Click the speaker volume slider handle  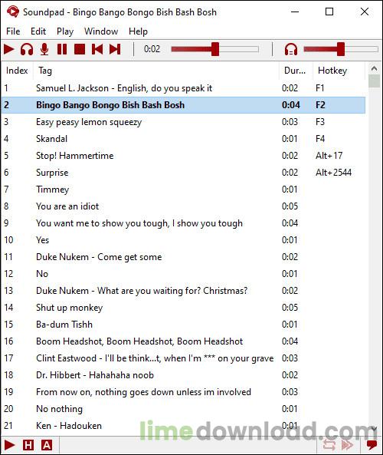pos(341,49)
